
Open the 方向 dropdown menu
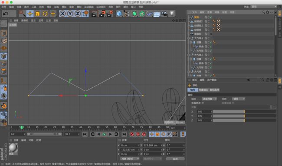click(x=239, y=99)
